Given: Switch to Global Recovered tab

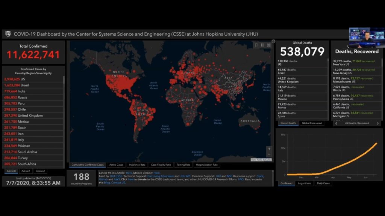Looking at the screenshot, I should pos(312,123).
